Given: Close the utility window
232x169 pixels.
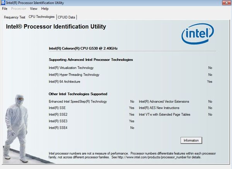Looking at the screenshot, I should pyautogui.click(x=226, y=3).
